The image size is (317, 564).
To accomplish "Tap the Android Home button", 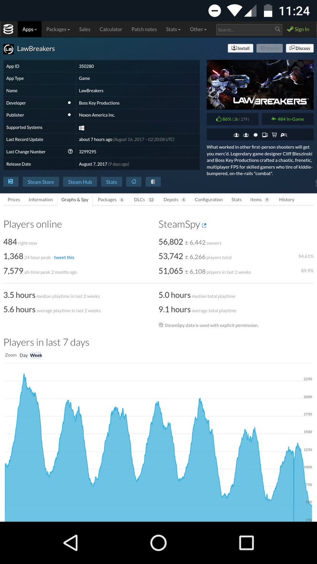I will (158, 543).
